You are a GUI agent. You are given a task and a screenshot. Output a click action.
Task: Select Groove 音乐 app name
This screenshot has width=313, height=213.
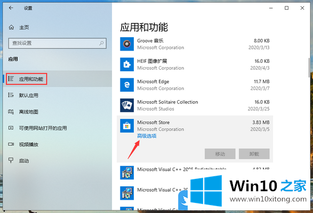click(150, 40)
